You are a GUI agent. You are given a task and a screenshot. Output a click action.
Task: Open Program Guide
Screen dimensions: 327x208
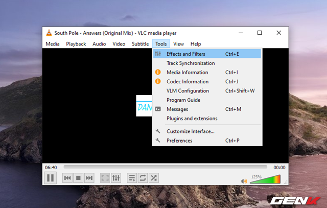(x=207, y=100)
